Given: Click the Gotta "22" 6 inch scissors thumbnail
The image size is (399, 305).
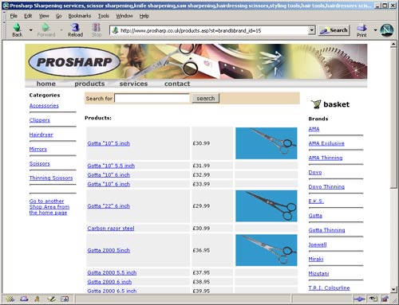Looking at the screenshot, I should click(267, 206).
